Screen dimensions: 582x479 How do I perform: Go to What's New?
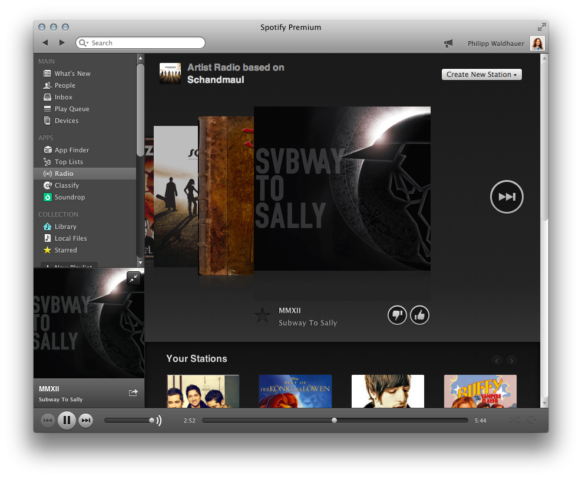pos(71,73)
